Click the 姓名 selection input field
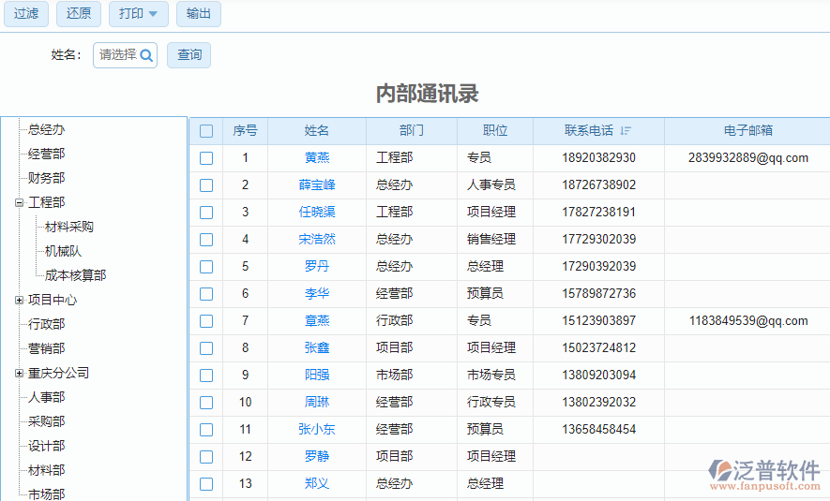 coord(118,55)
